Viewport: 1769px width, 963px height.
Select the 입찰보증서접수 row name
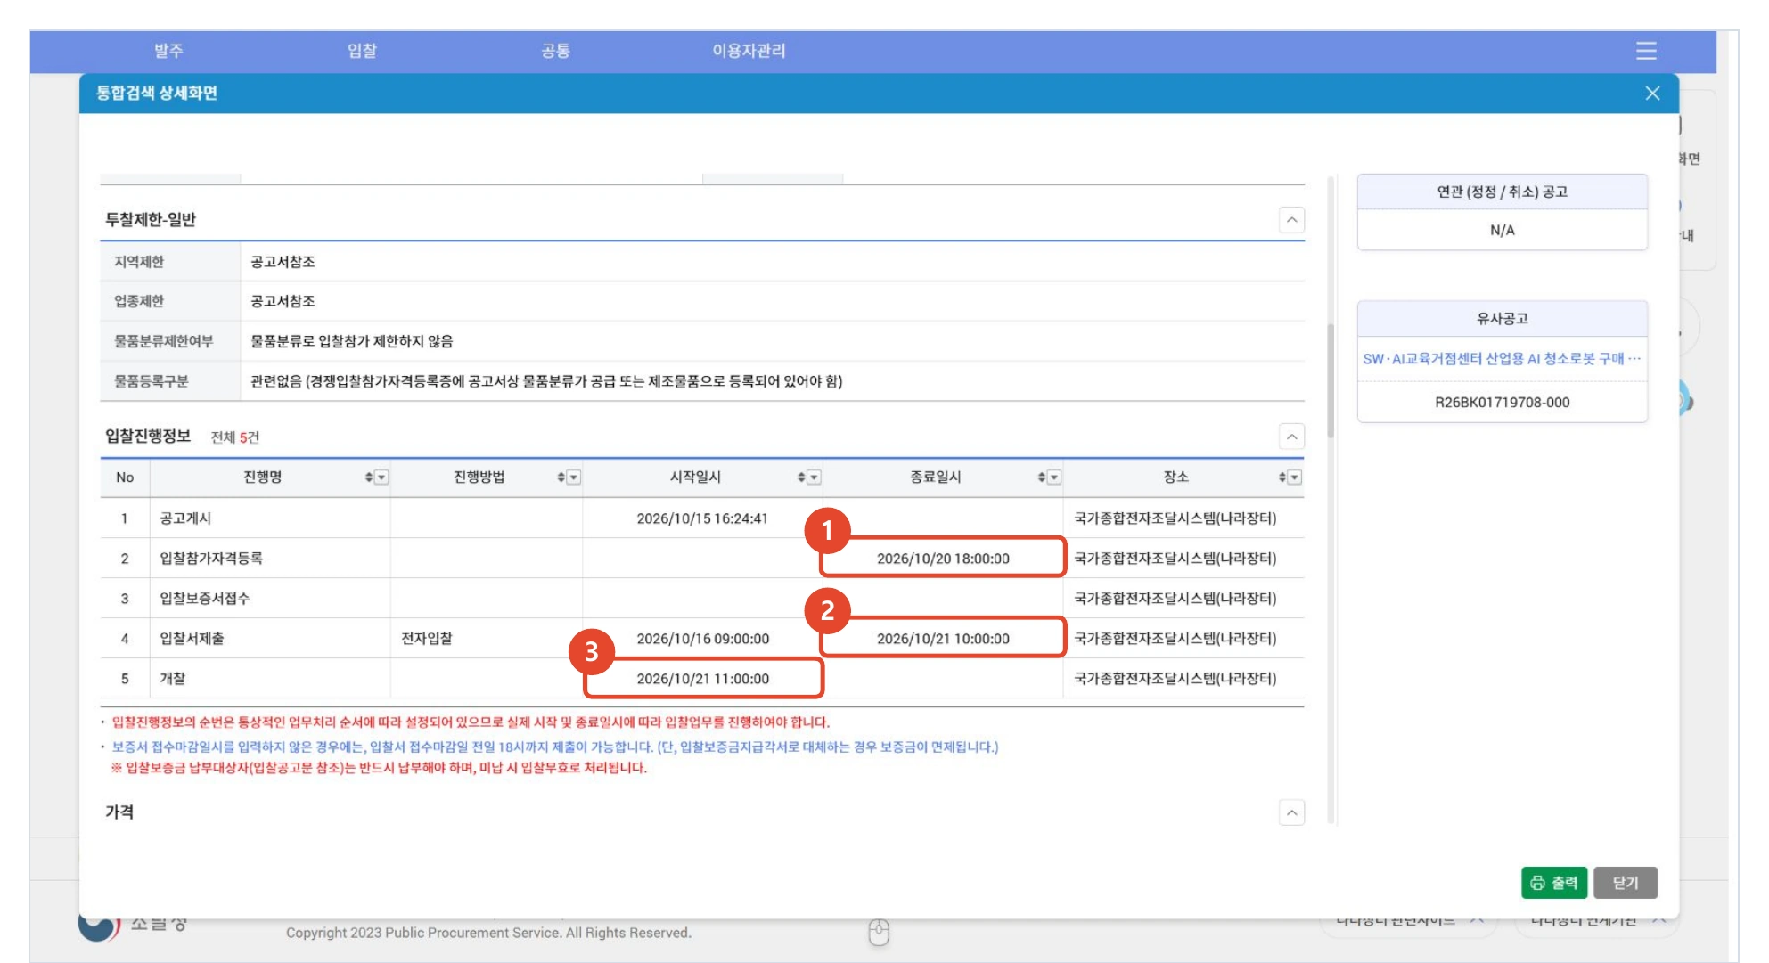point(205,599)
